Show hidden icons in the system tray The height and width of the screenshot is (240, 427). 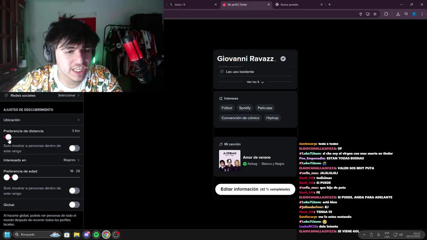pos(364,235)
